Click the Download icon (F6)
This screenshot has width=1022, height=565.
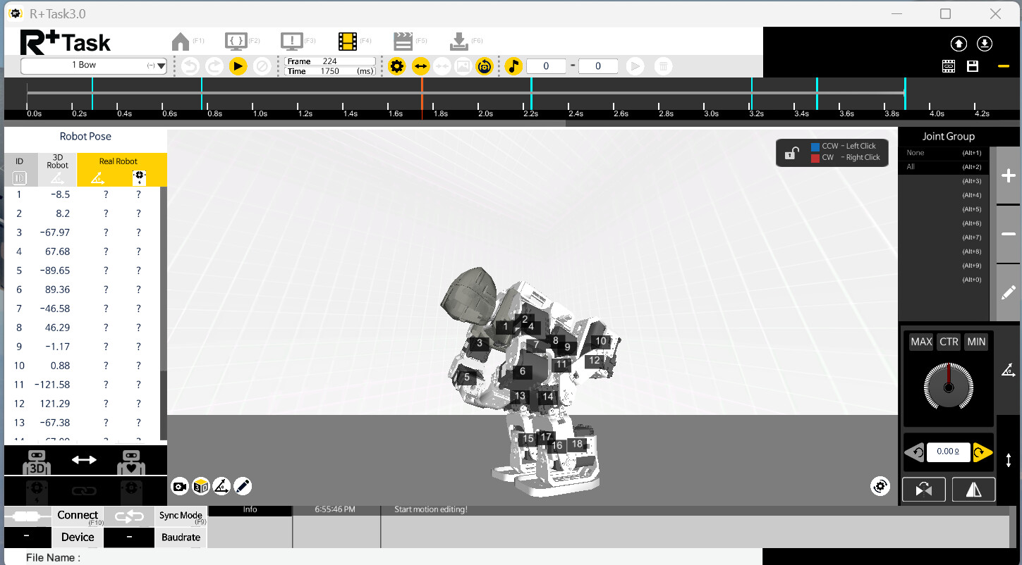coord(458,42)
